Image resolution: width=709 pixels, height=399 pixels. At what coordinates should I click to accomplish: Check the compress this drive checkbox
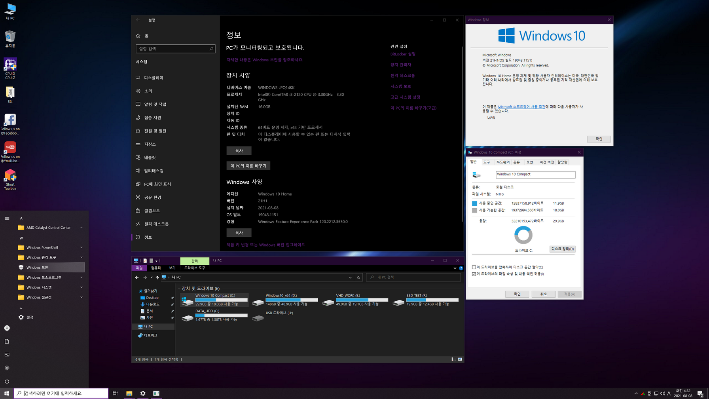[474, 267]
